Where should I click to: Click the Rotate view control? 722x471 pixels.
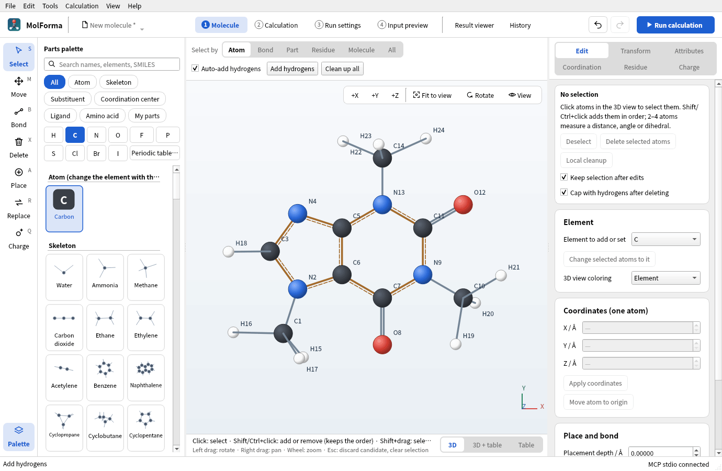pyautogui.click(x=480, y=95)
